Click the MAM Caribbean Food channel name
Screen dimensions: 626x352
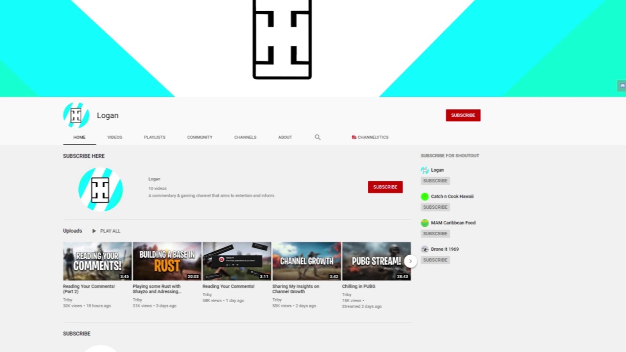click(453, 223)
